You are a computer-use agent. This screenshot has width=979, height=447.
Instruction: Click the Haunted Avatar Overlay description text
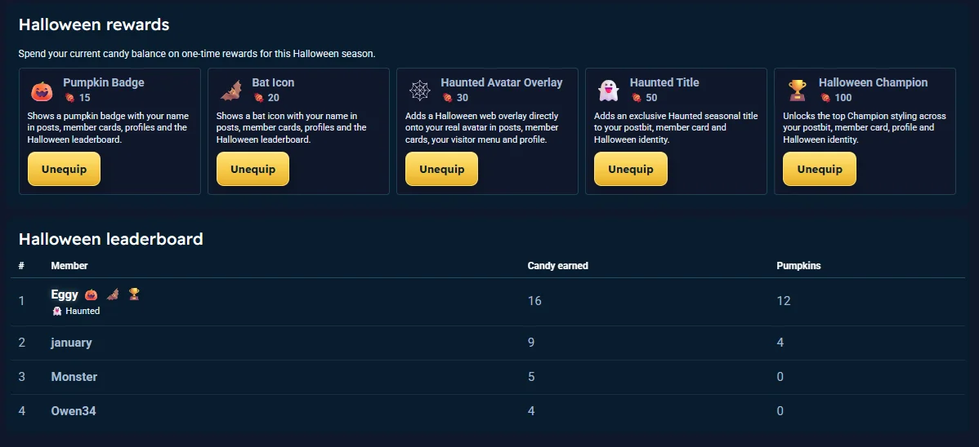coord(482,128)
